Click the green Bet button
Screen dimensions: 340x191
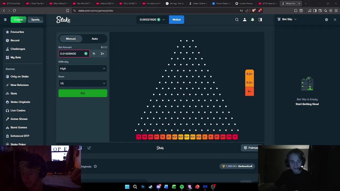[x=83, y=93]
